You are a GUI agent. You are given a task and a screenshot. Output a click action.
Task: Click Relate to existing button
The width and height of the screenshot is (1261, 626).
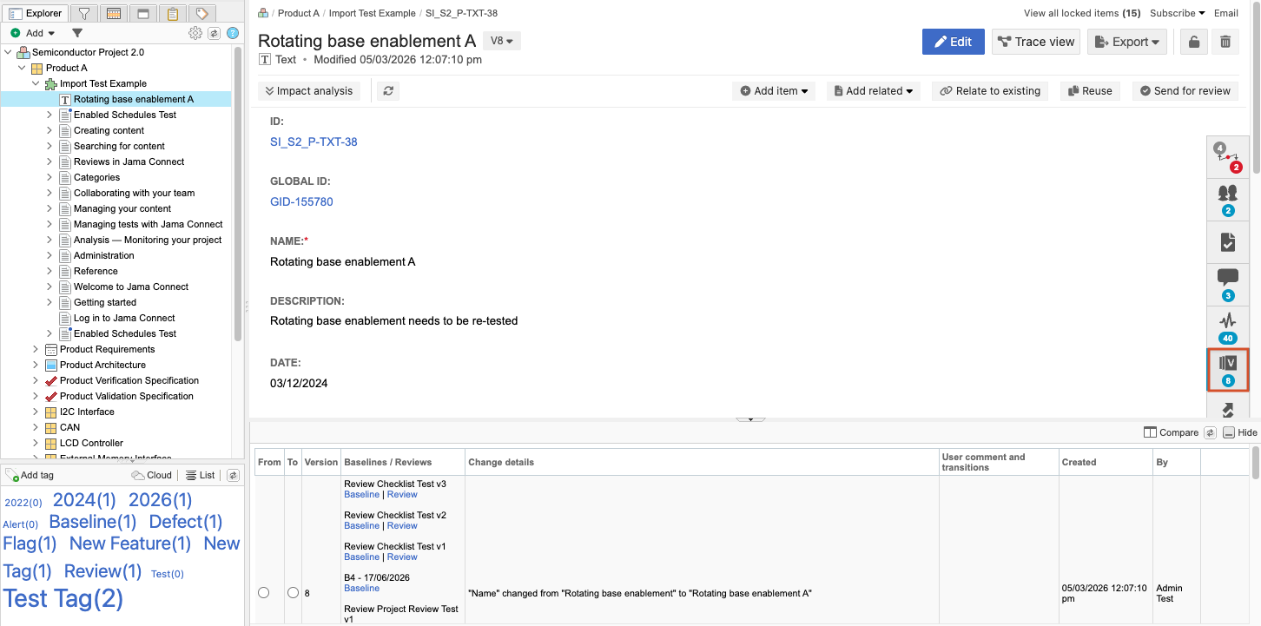tap(990, 90)
